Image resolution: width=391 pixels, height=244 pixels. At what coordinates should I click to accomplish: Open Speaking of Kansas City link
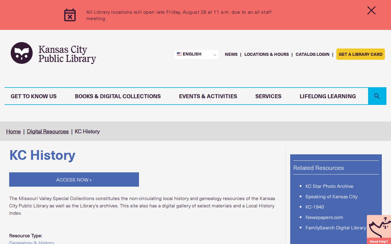(331, 197)
